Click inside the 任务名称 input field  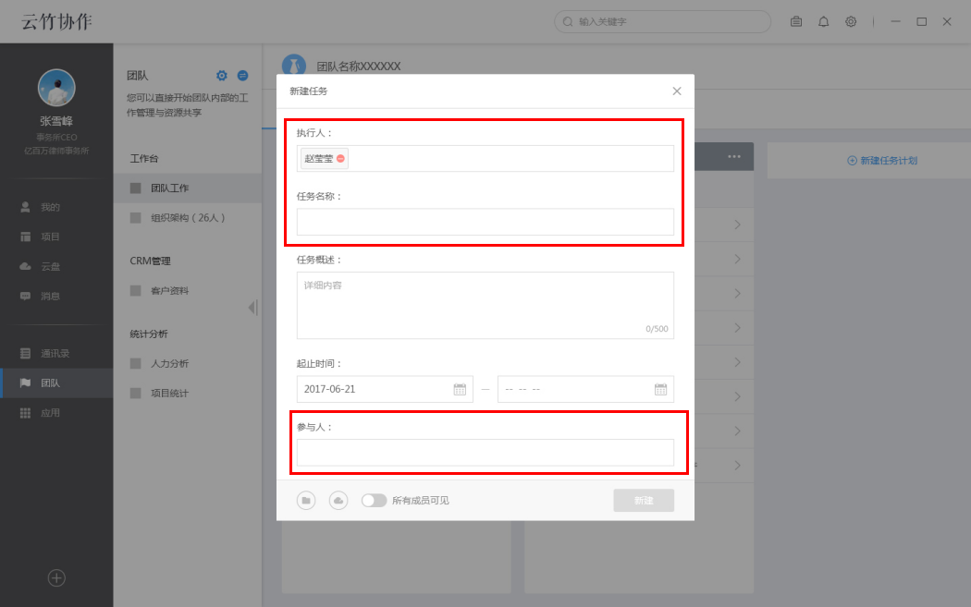(485, 222)
